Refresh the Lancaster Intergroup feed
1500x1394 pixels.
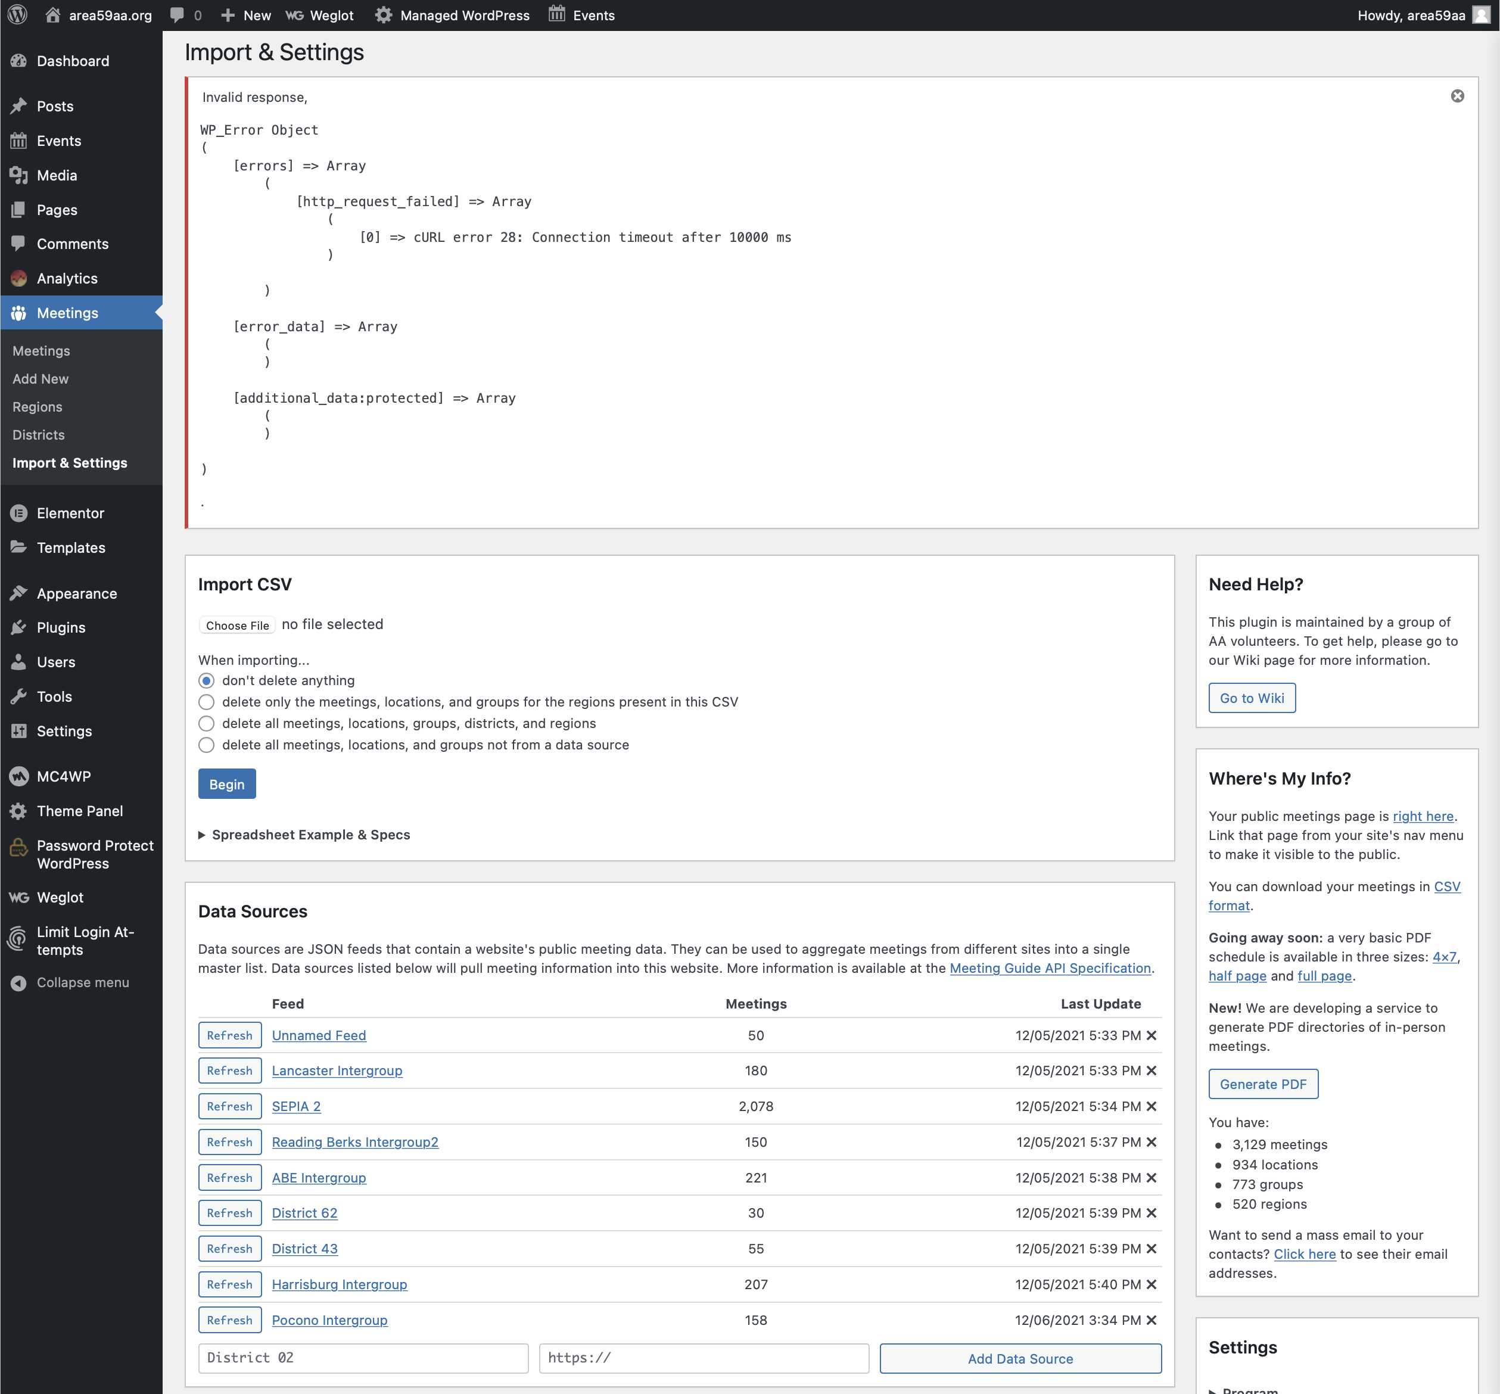pos(229,1071)
